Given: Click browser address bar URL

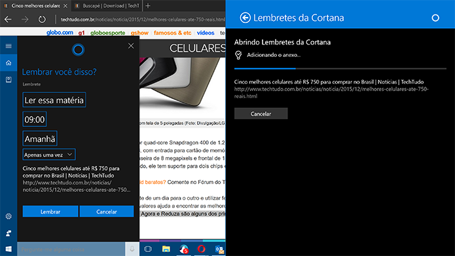Looking at the screenshot, I should tap(143, 20).
